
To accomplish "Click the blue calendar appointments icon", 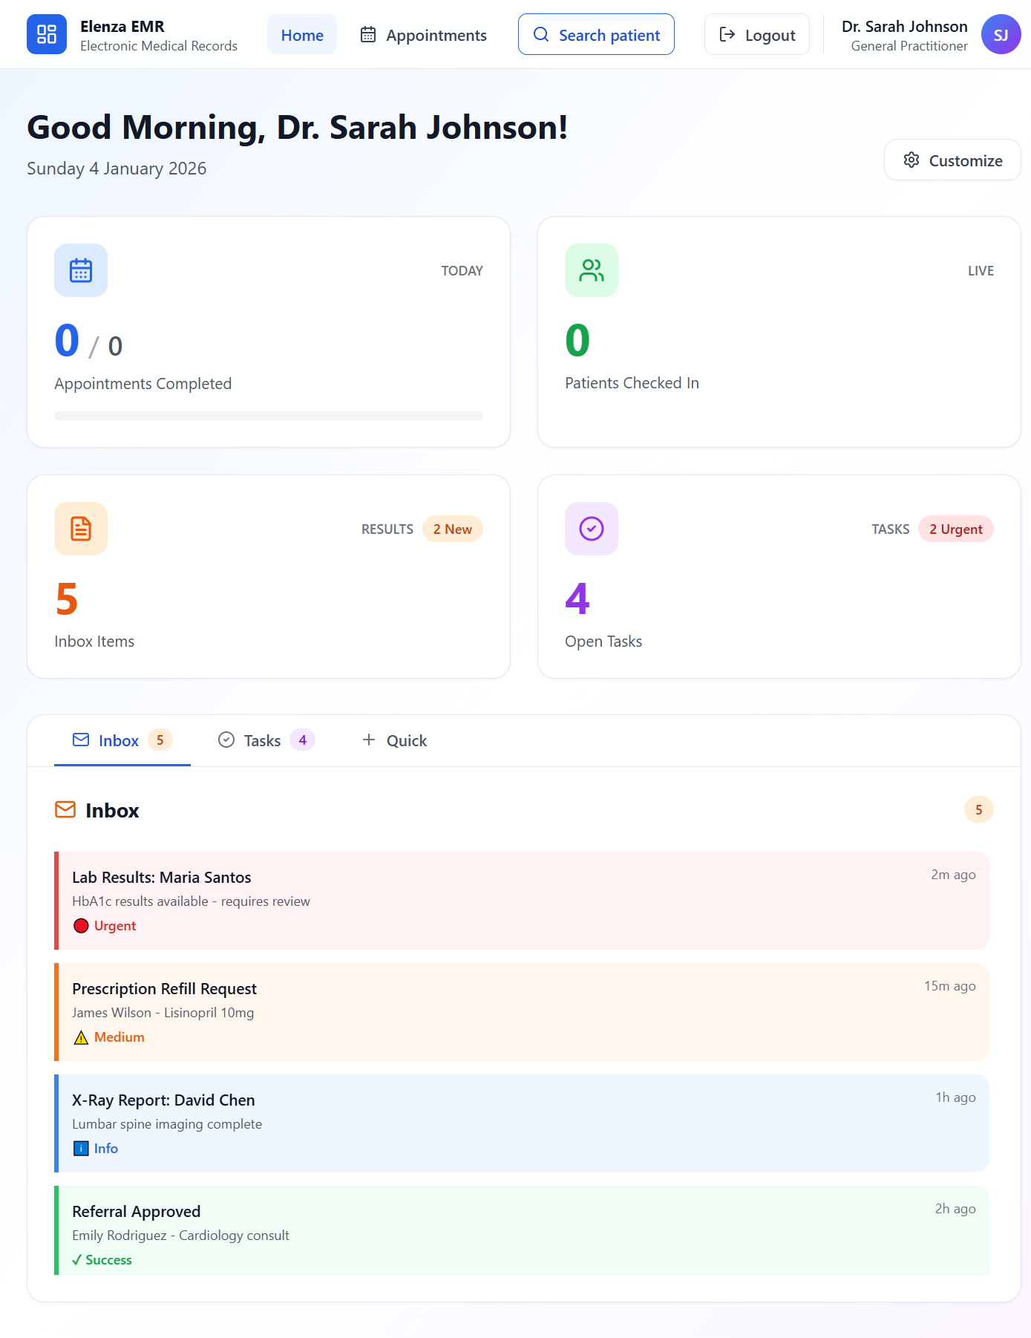I will [x=81, y=270].
